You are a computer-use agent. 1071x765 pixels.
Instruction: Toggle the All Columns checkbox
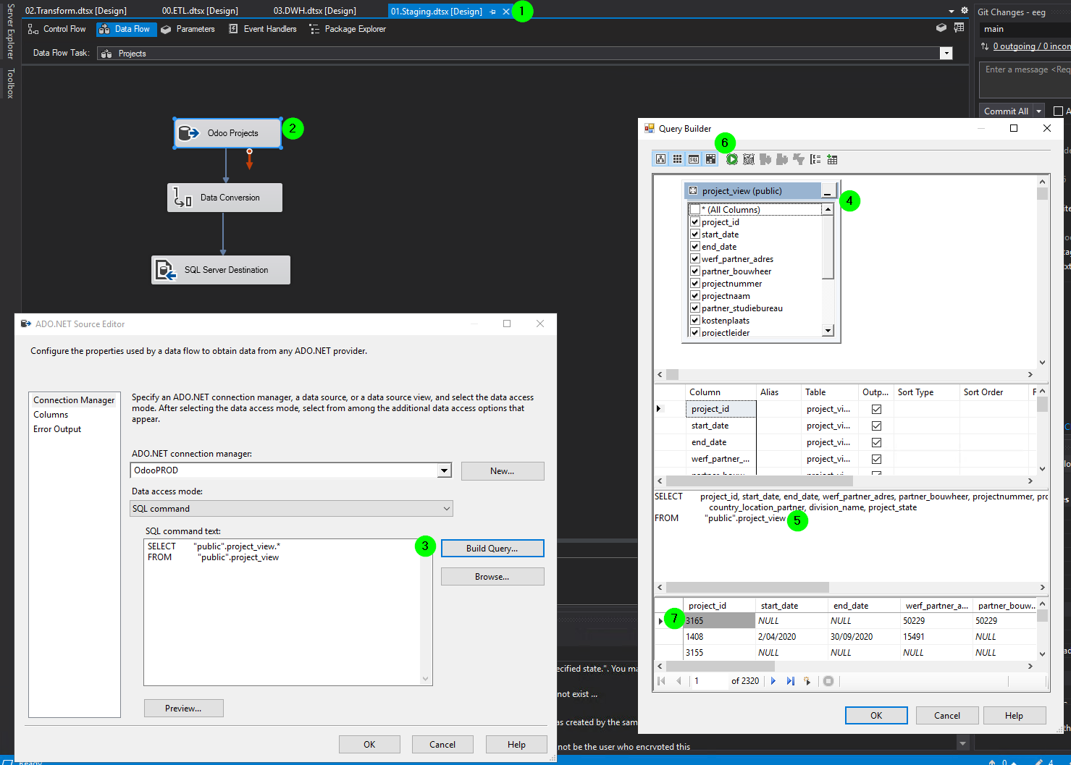pyautogui.click(x=695, y=210)
